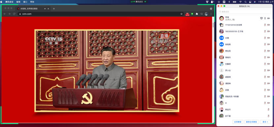Click the search members input field
274x127 pixels.
tap(245, 12)
